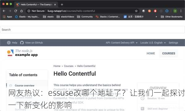Click the Skill level chart icon
Screen dimensions: 185x111
(142, 109)
